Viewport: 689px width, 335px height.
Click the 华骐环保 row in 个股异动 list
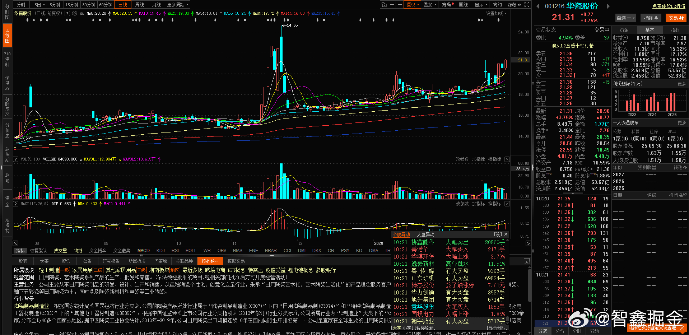click(x=449, y=256)
